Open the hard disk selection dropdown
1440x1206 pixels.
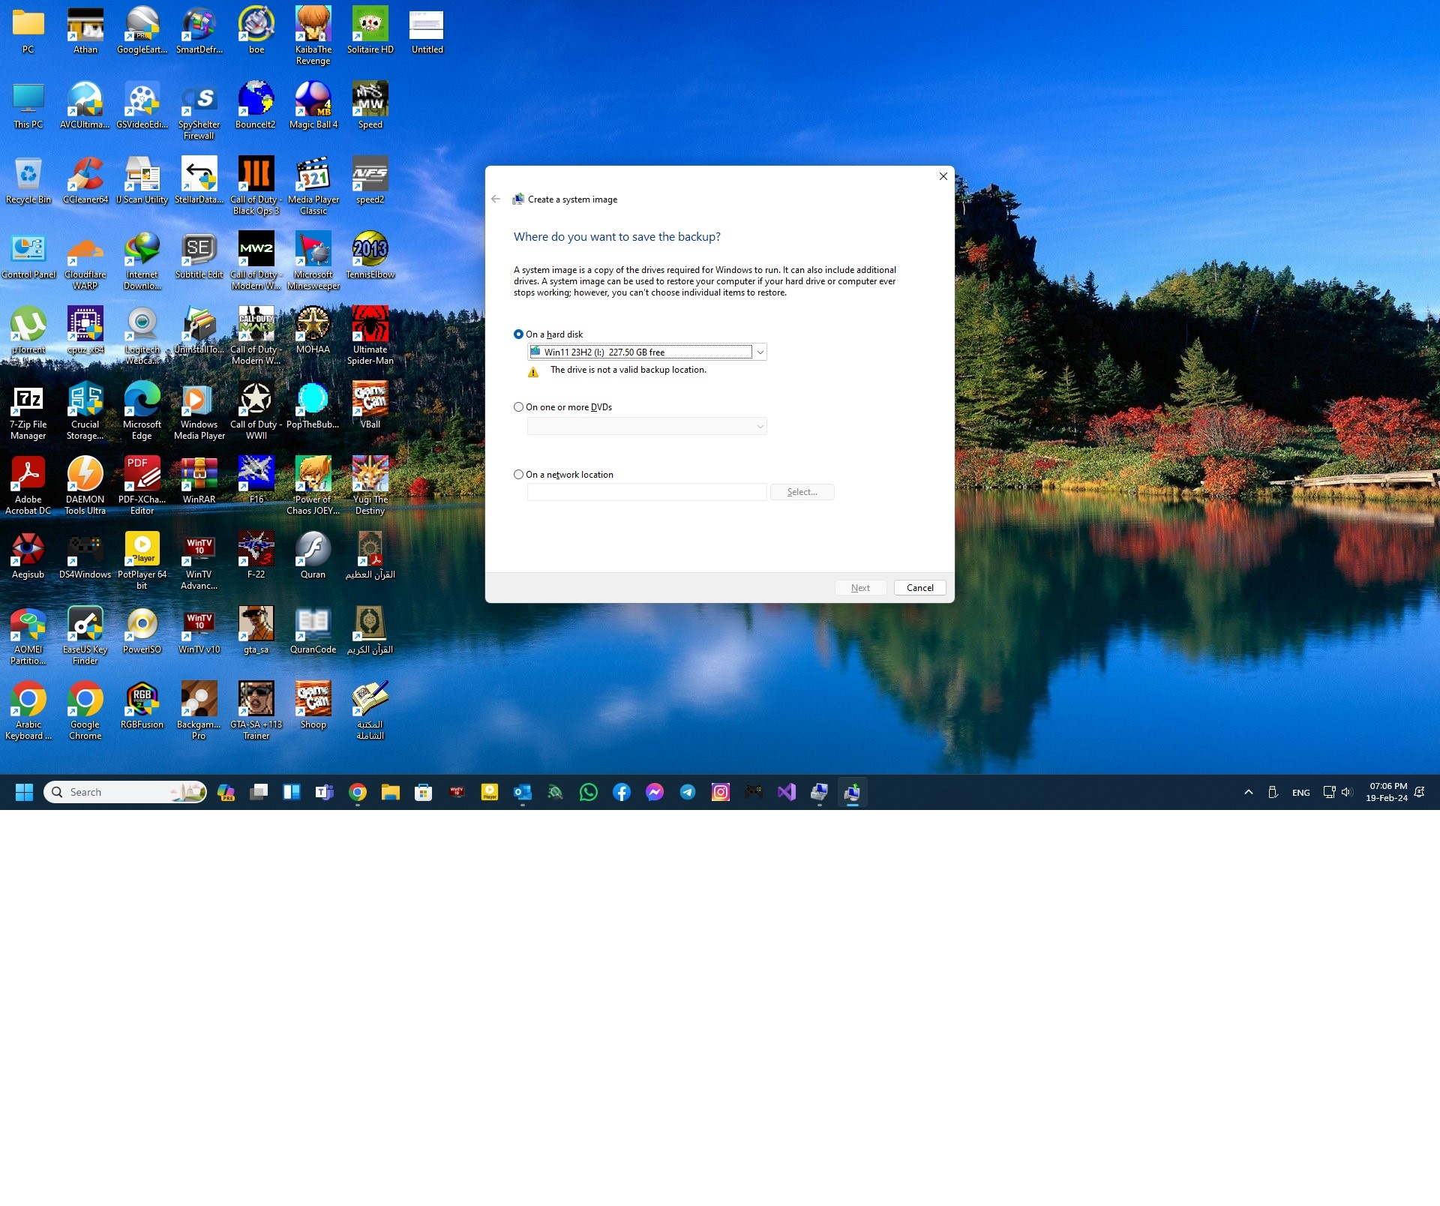(760, 352)
